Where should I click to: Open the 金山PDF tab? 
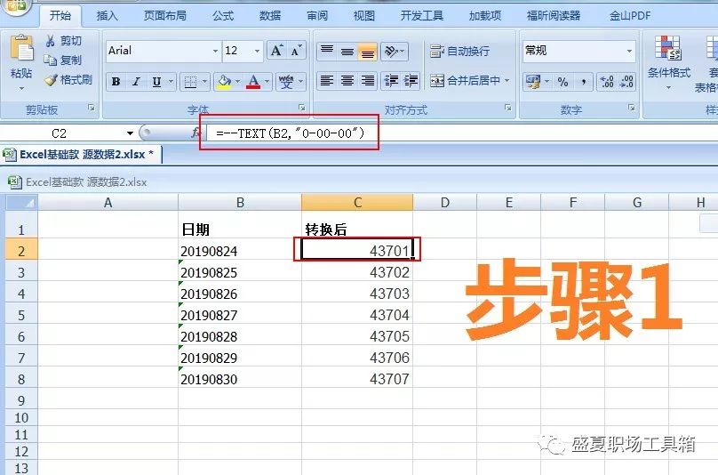(x=630, y=16)
